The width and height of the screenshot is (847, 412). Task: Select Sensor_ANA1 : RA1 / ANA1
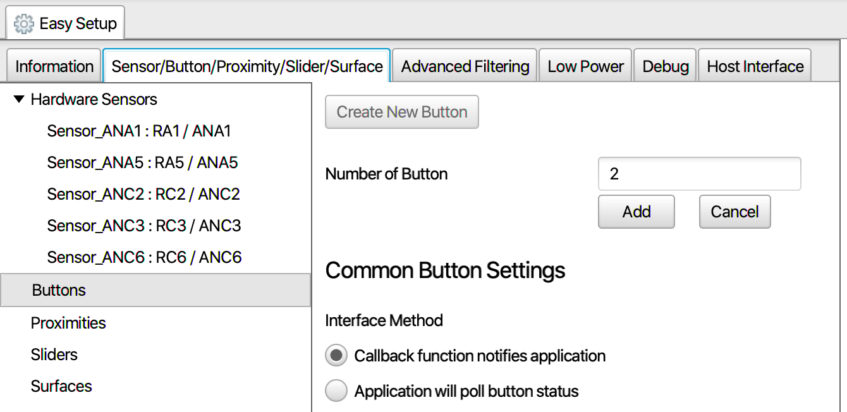coord(139,131)
